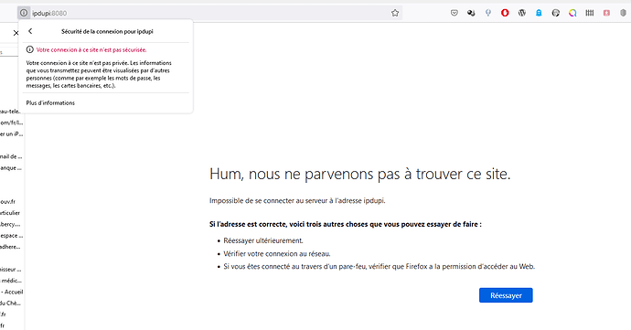The width and height of the screenshot is (631, 330).
Task: Open the sidebar bookmark ending in 'nail de ...'
Action: 11,156
